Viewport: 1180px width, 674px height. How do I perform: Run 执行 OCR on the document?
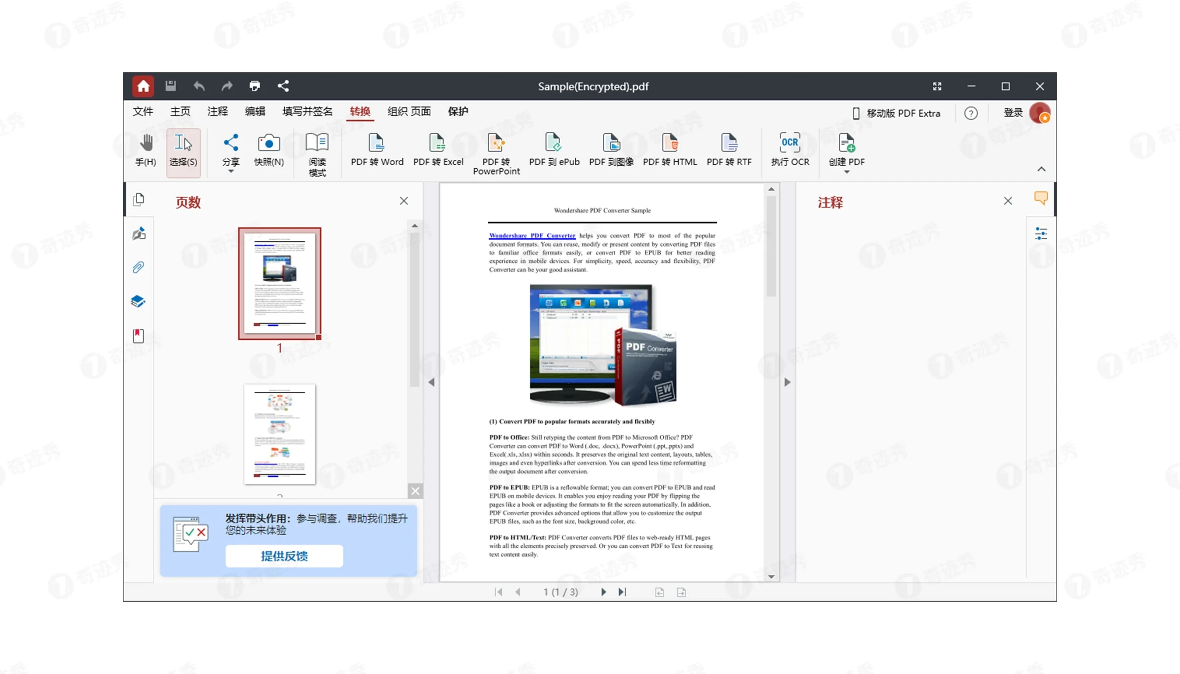[x=789, y=150]
